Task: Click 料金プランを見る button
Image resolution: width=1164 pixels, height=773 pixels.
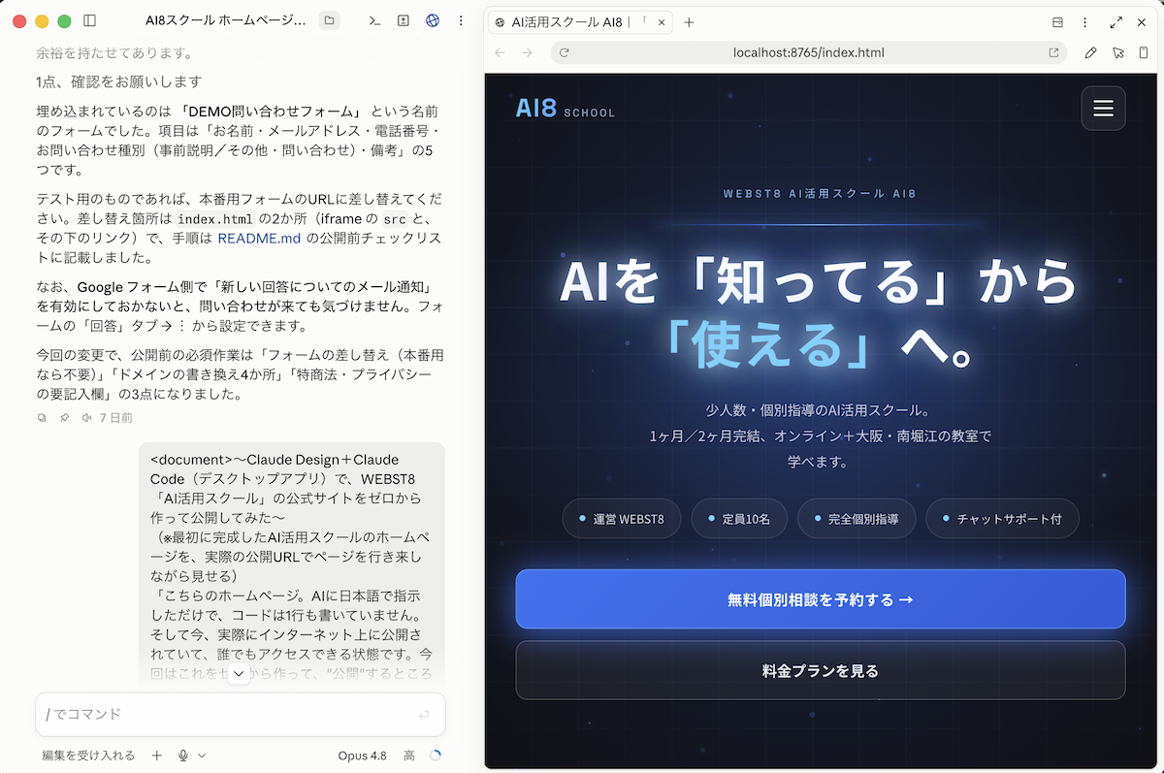Action: pyautogui.click(x=821, y=670)
